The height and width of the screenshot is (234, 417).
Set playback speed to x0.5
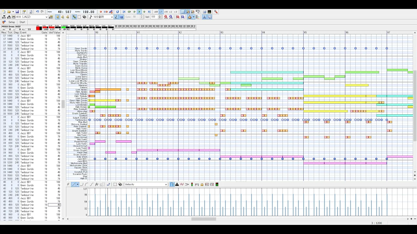156,12
